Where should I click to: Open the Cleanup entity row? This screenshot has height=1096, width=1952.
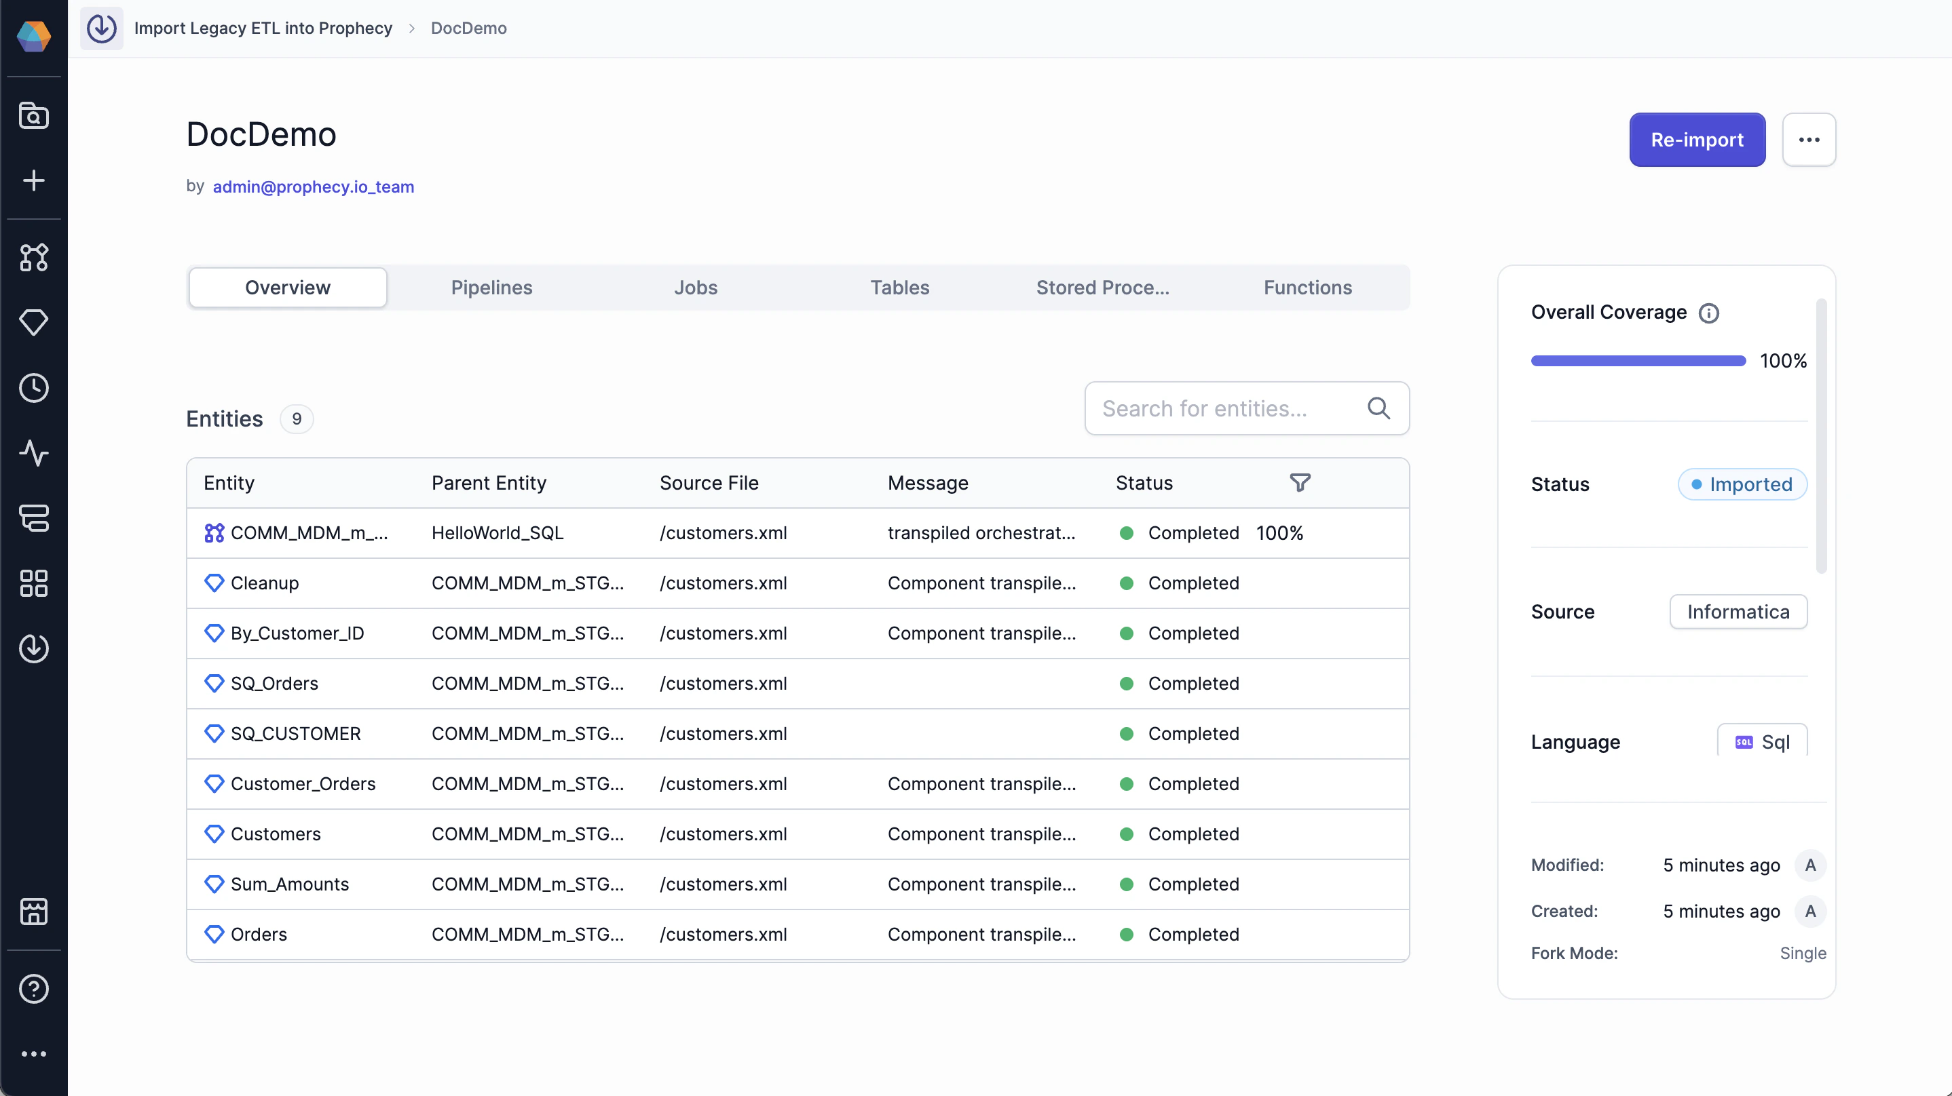click(265, 583)
